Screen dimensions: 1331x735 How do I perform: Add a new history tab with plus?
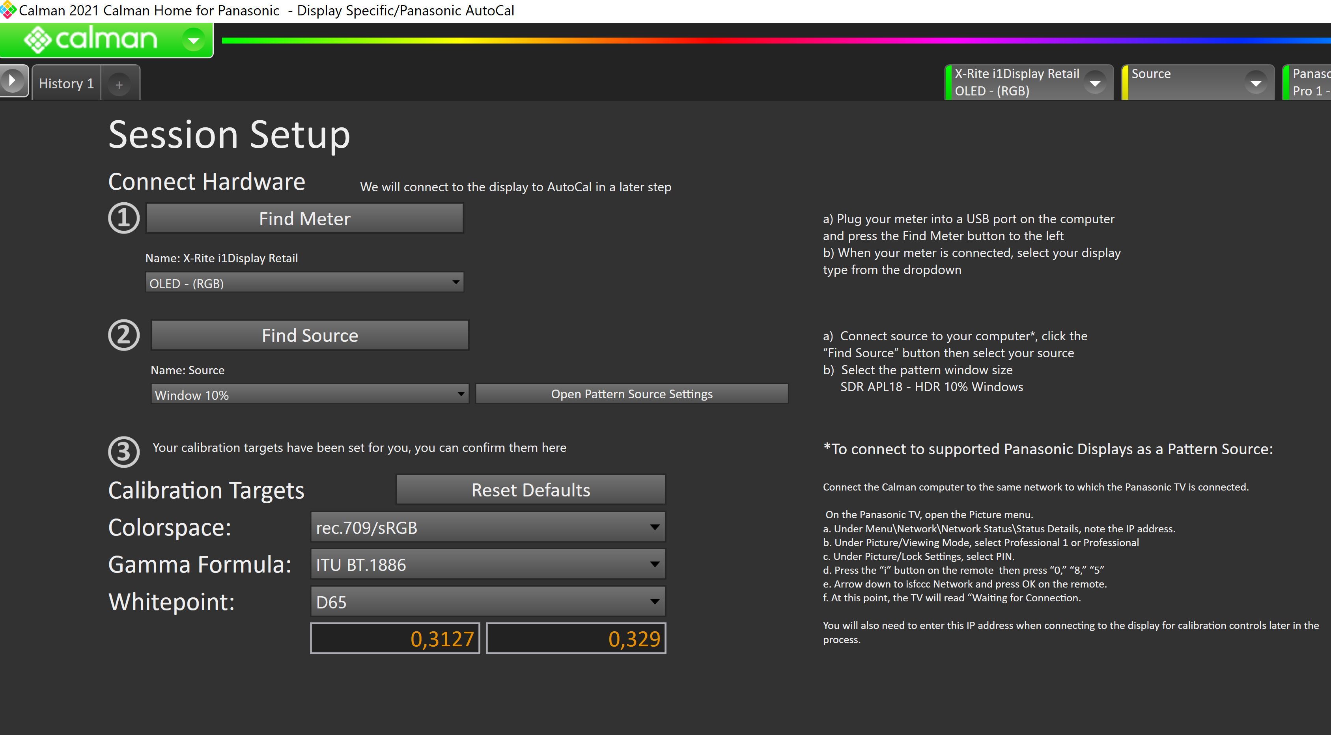(x=119, y=84)
